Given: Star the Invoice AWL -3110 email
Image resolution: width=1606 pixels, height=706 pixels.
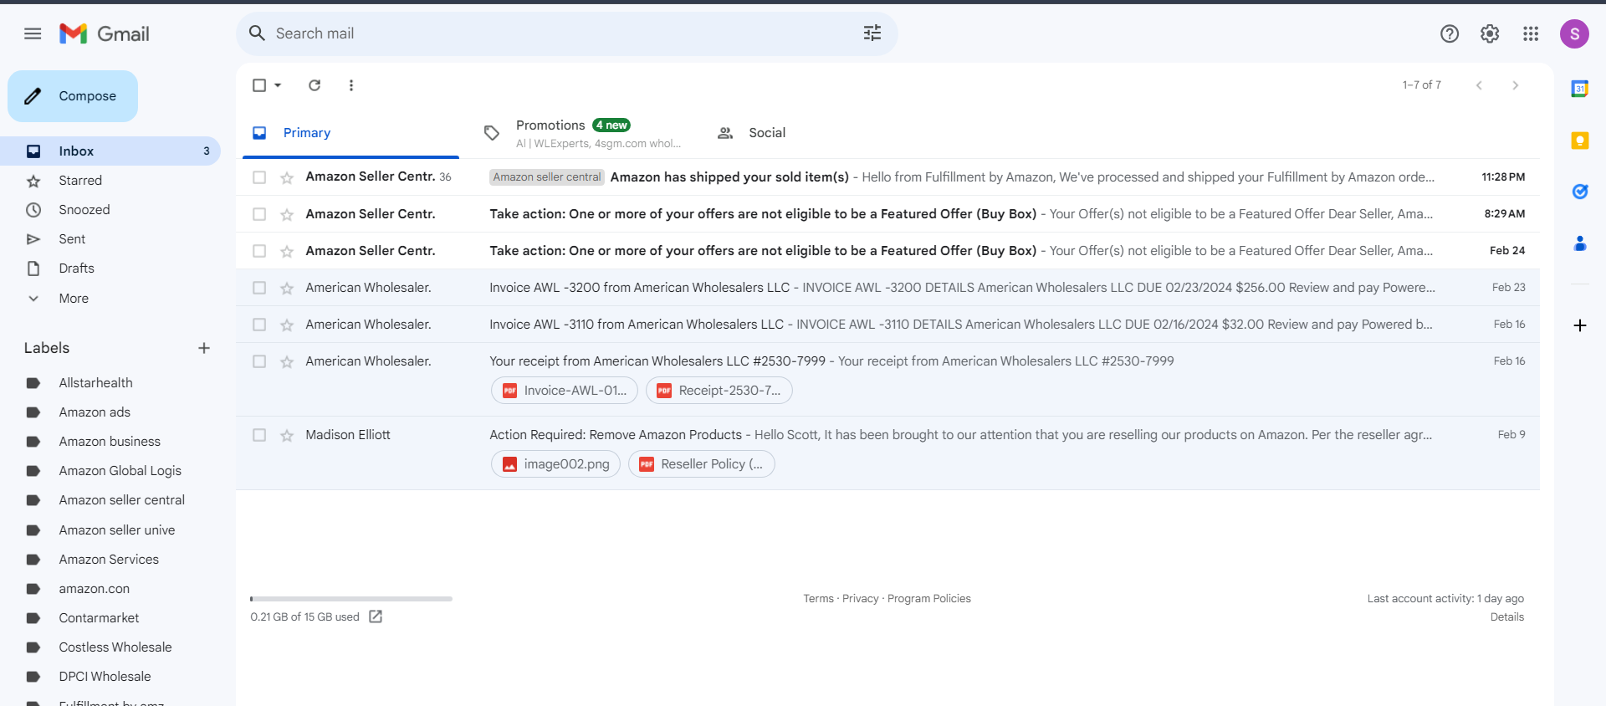Looking at the screenshot, I should 287,325.
